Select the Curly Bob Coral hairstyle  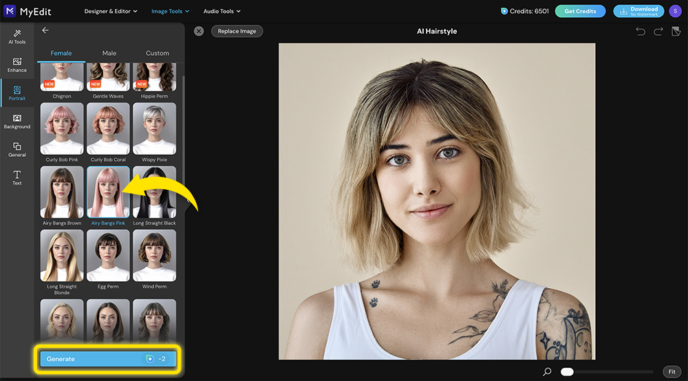[x=108, y=129]
